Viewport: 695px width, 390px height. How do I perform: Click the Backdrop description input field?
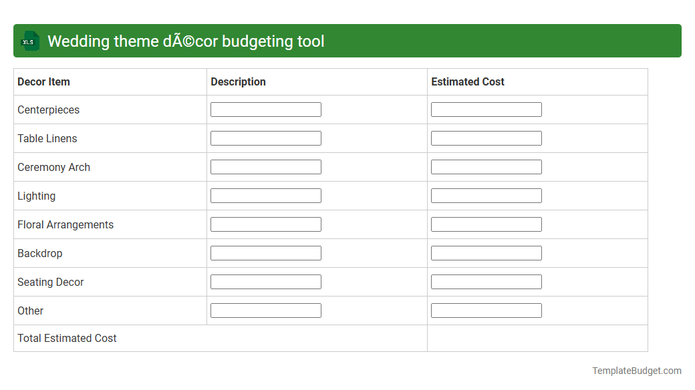tap(265, 252)
